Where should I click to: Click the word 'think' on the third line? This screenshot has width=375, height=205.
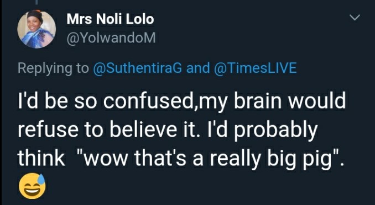point(41,159)
